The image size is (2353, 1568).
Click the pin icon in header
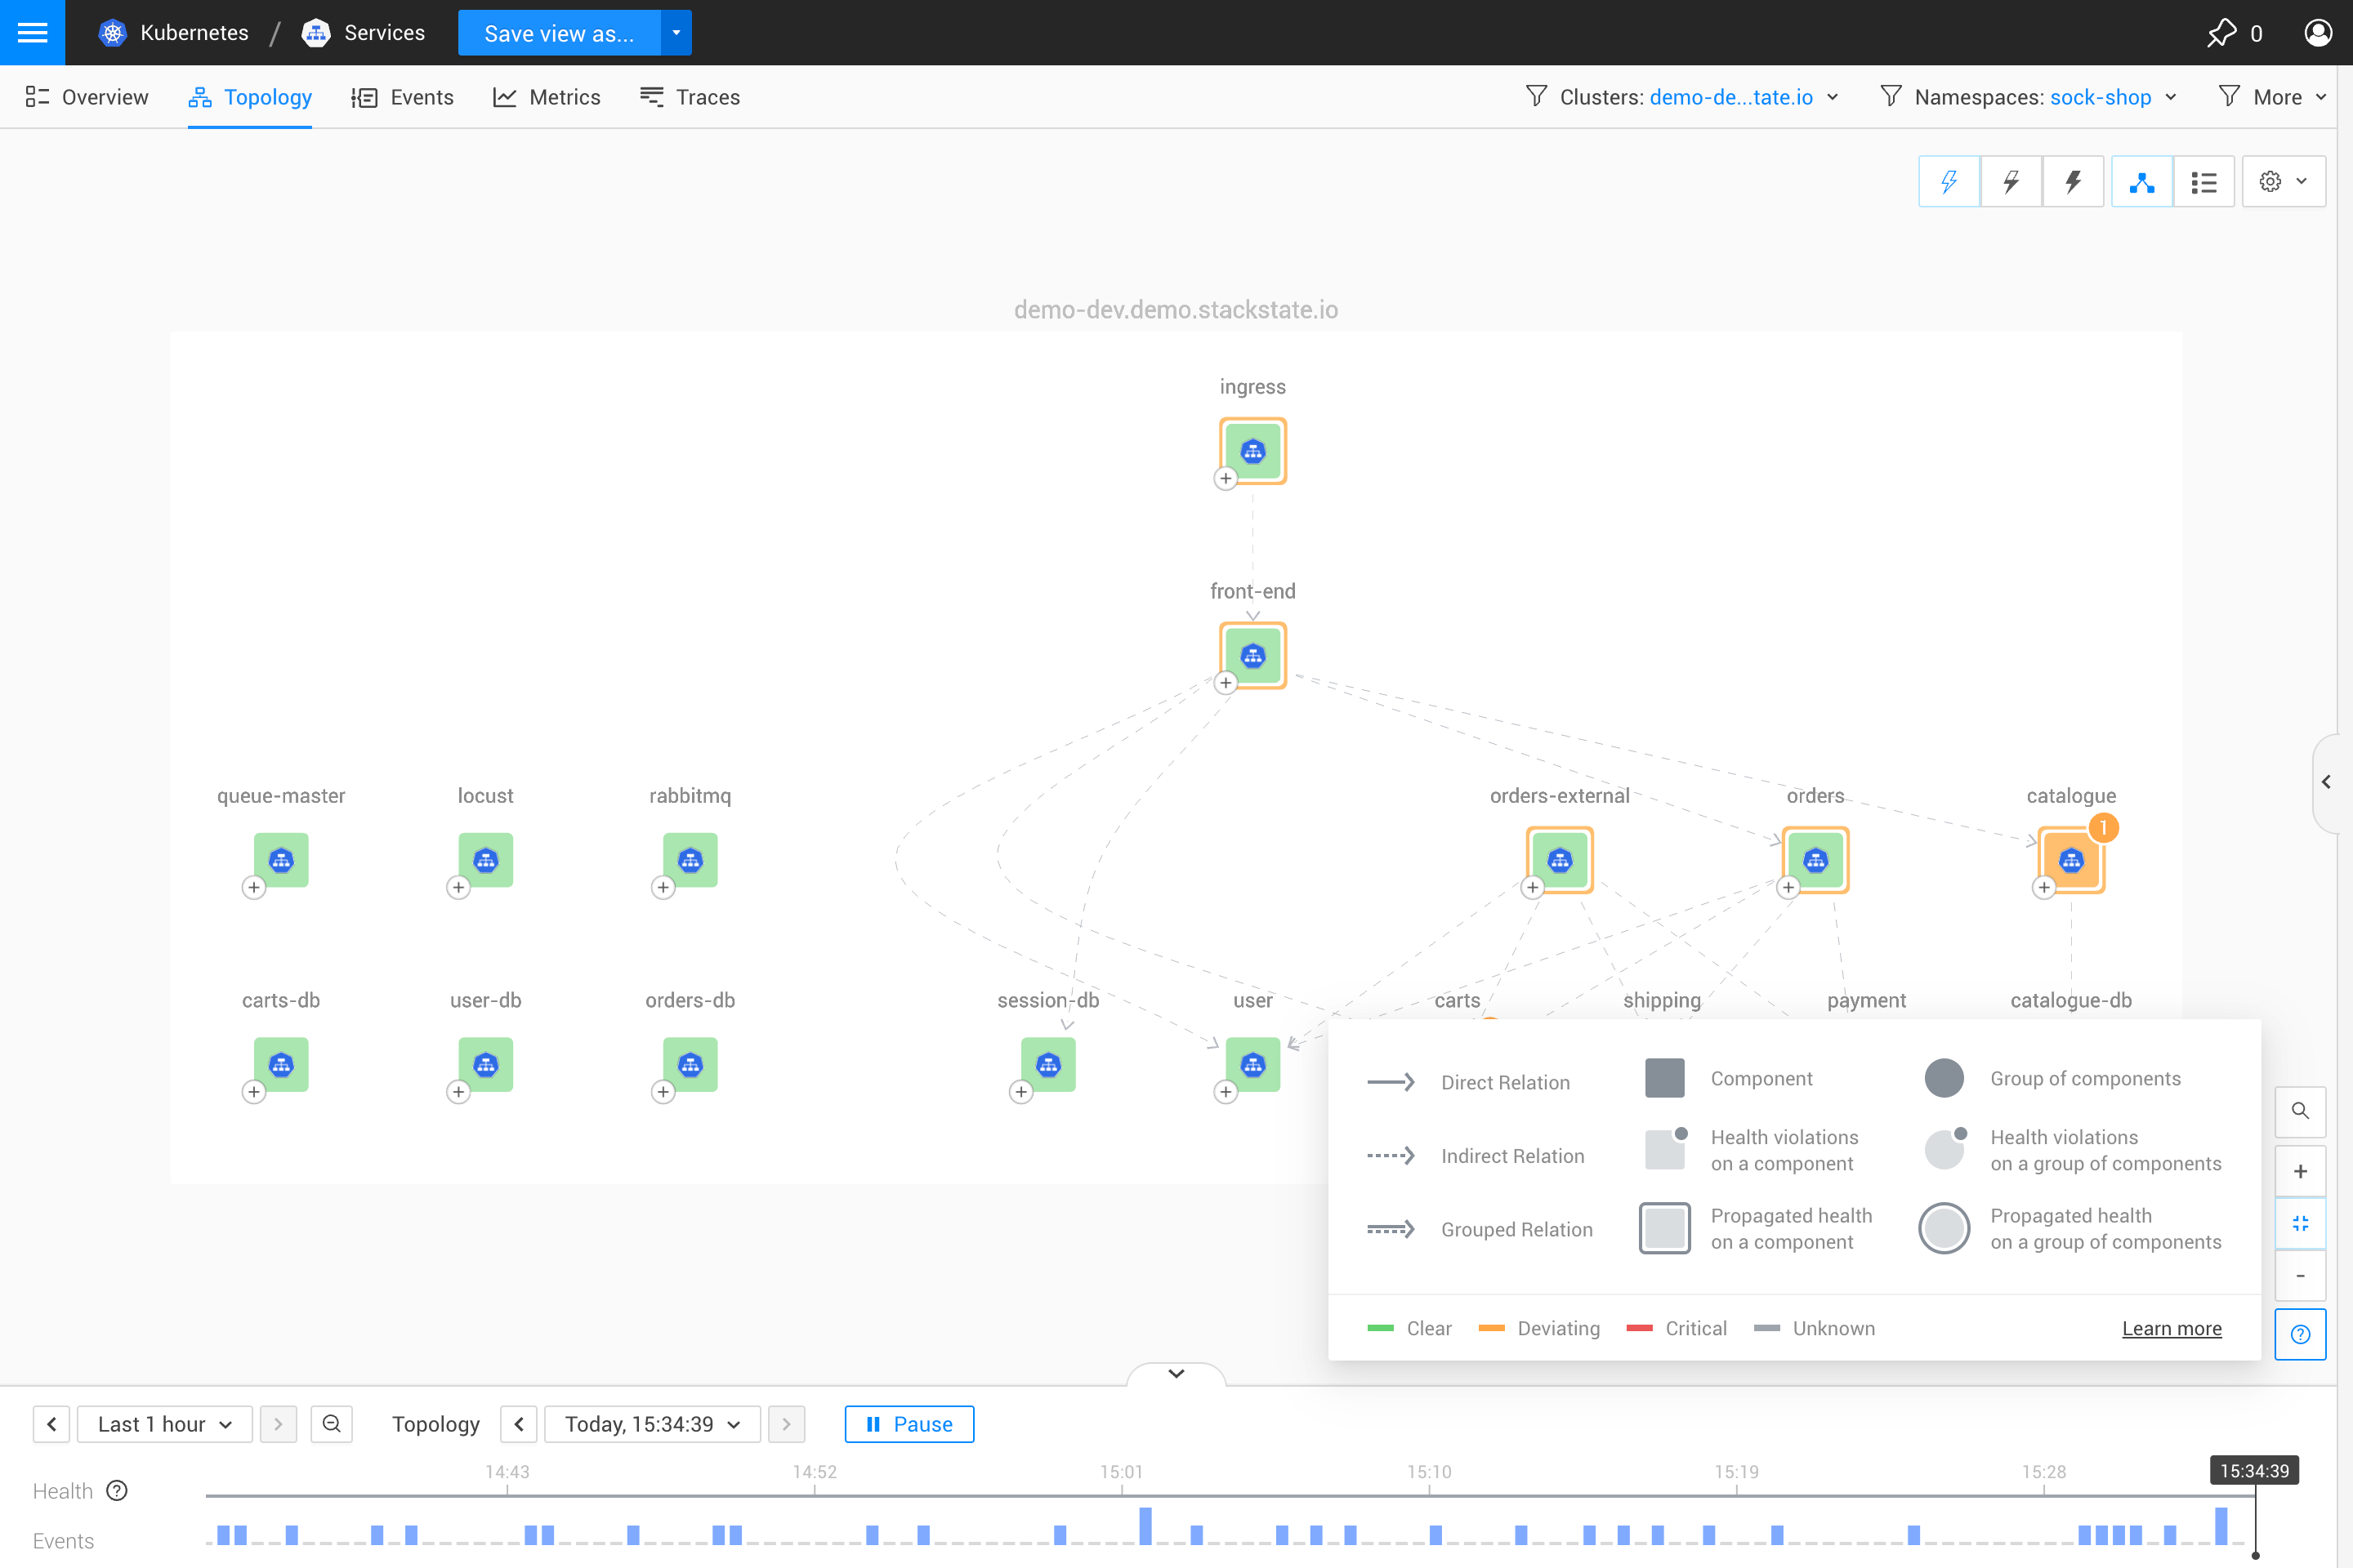2221,32
